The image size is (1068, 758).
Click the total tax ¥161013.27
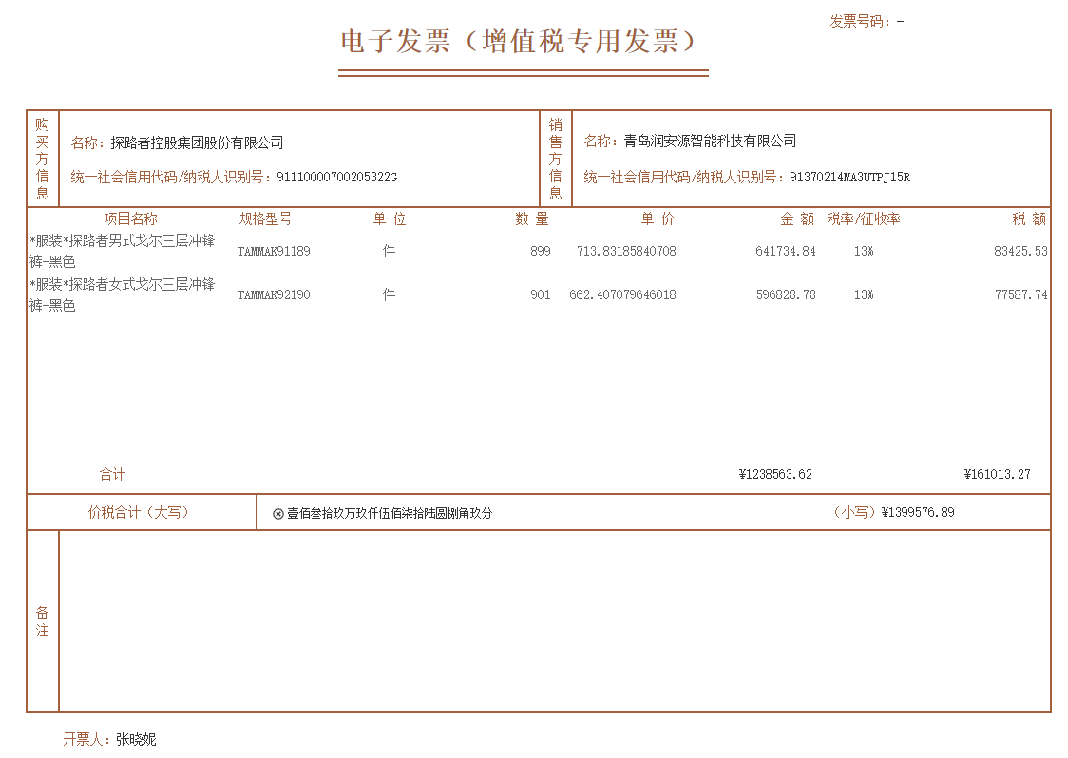(x=997, y=475)
